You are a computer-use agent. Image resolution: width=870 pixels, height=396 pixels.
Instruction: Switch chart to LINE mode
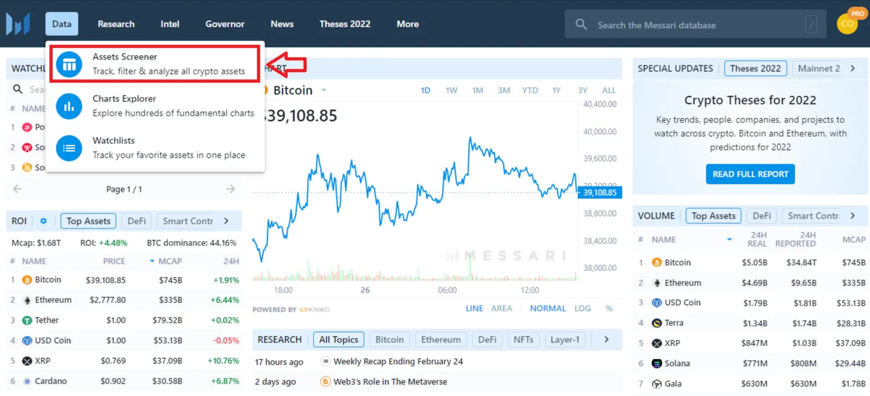click(x=474, y=308)
